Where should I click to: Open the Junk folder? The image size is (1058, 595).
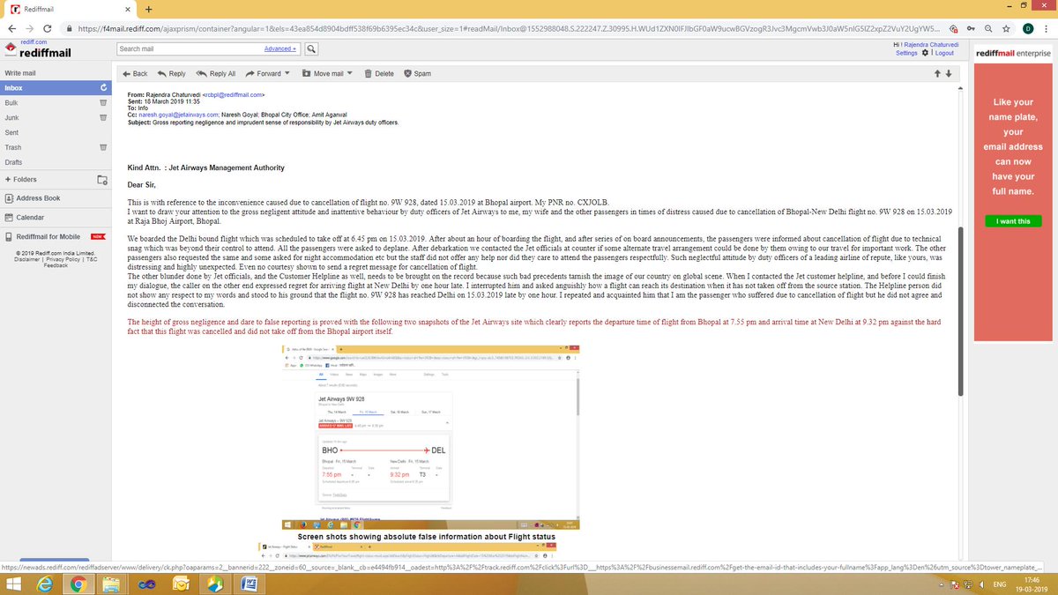click(11, 117)
